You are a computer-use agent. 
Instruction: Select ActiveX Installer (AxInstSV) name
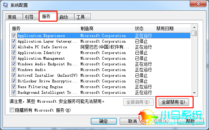(x=48, y=75)
